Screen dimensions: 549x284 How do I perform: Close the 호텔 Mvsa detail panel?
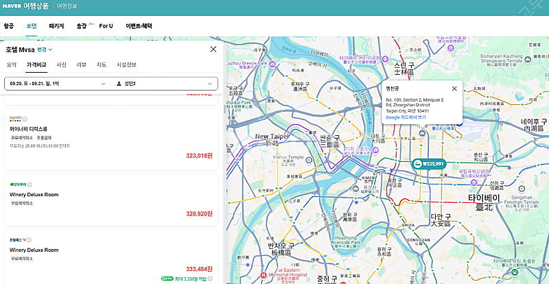(x=213, y=49)
